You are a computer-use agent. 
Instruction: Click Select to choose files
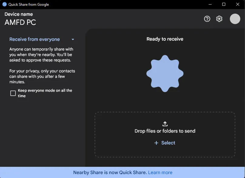click(x=168, y=143)
